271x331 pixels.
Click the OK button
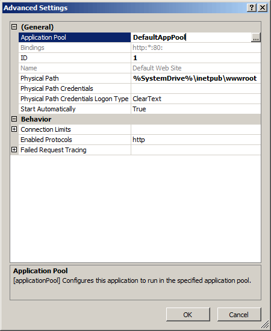188,315
